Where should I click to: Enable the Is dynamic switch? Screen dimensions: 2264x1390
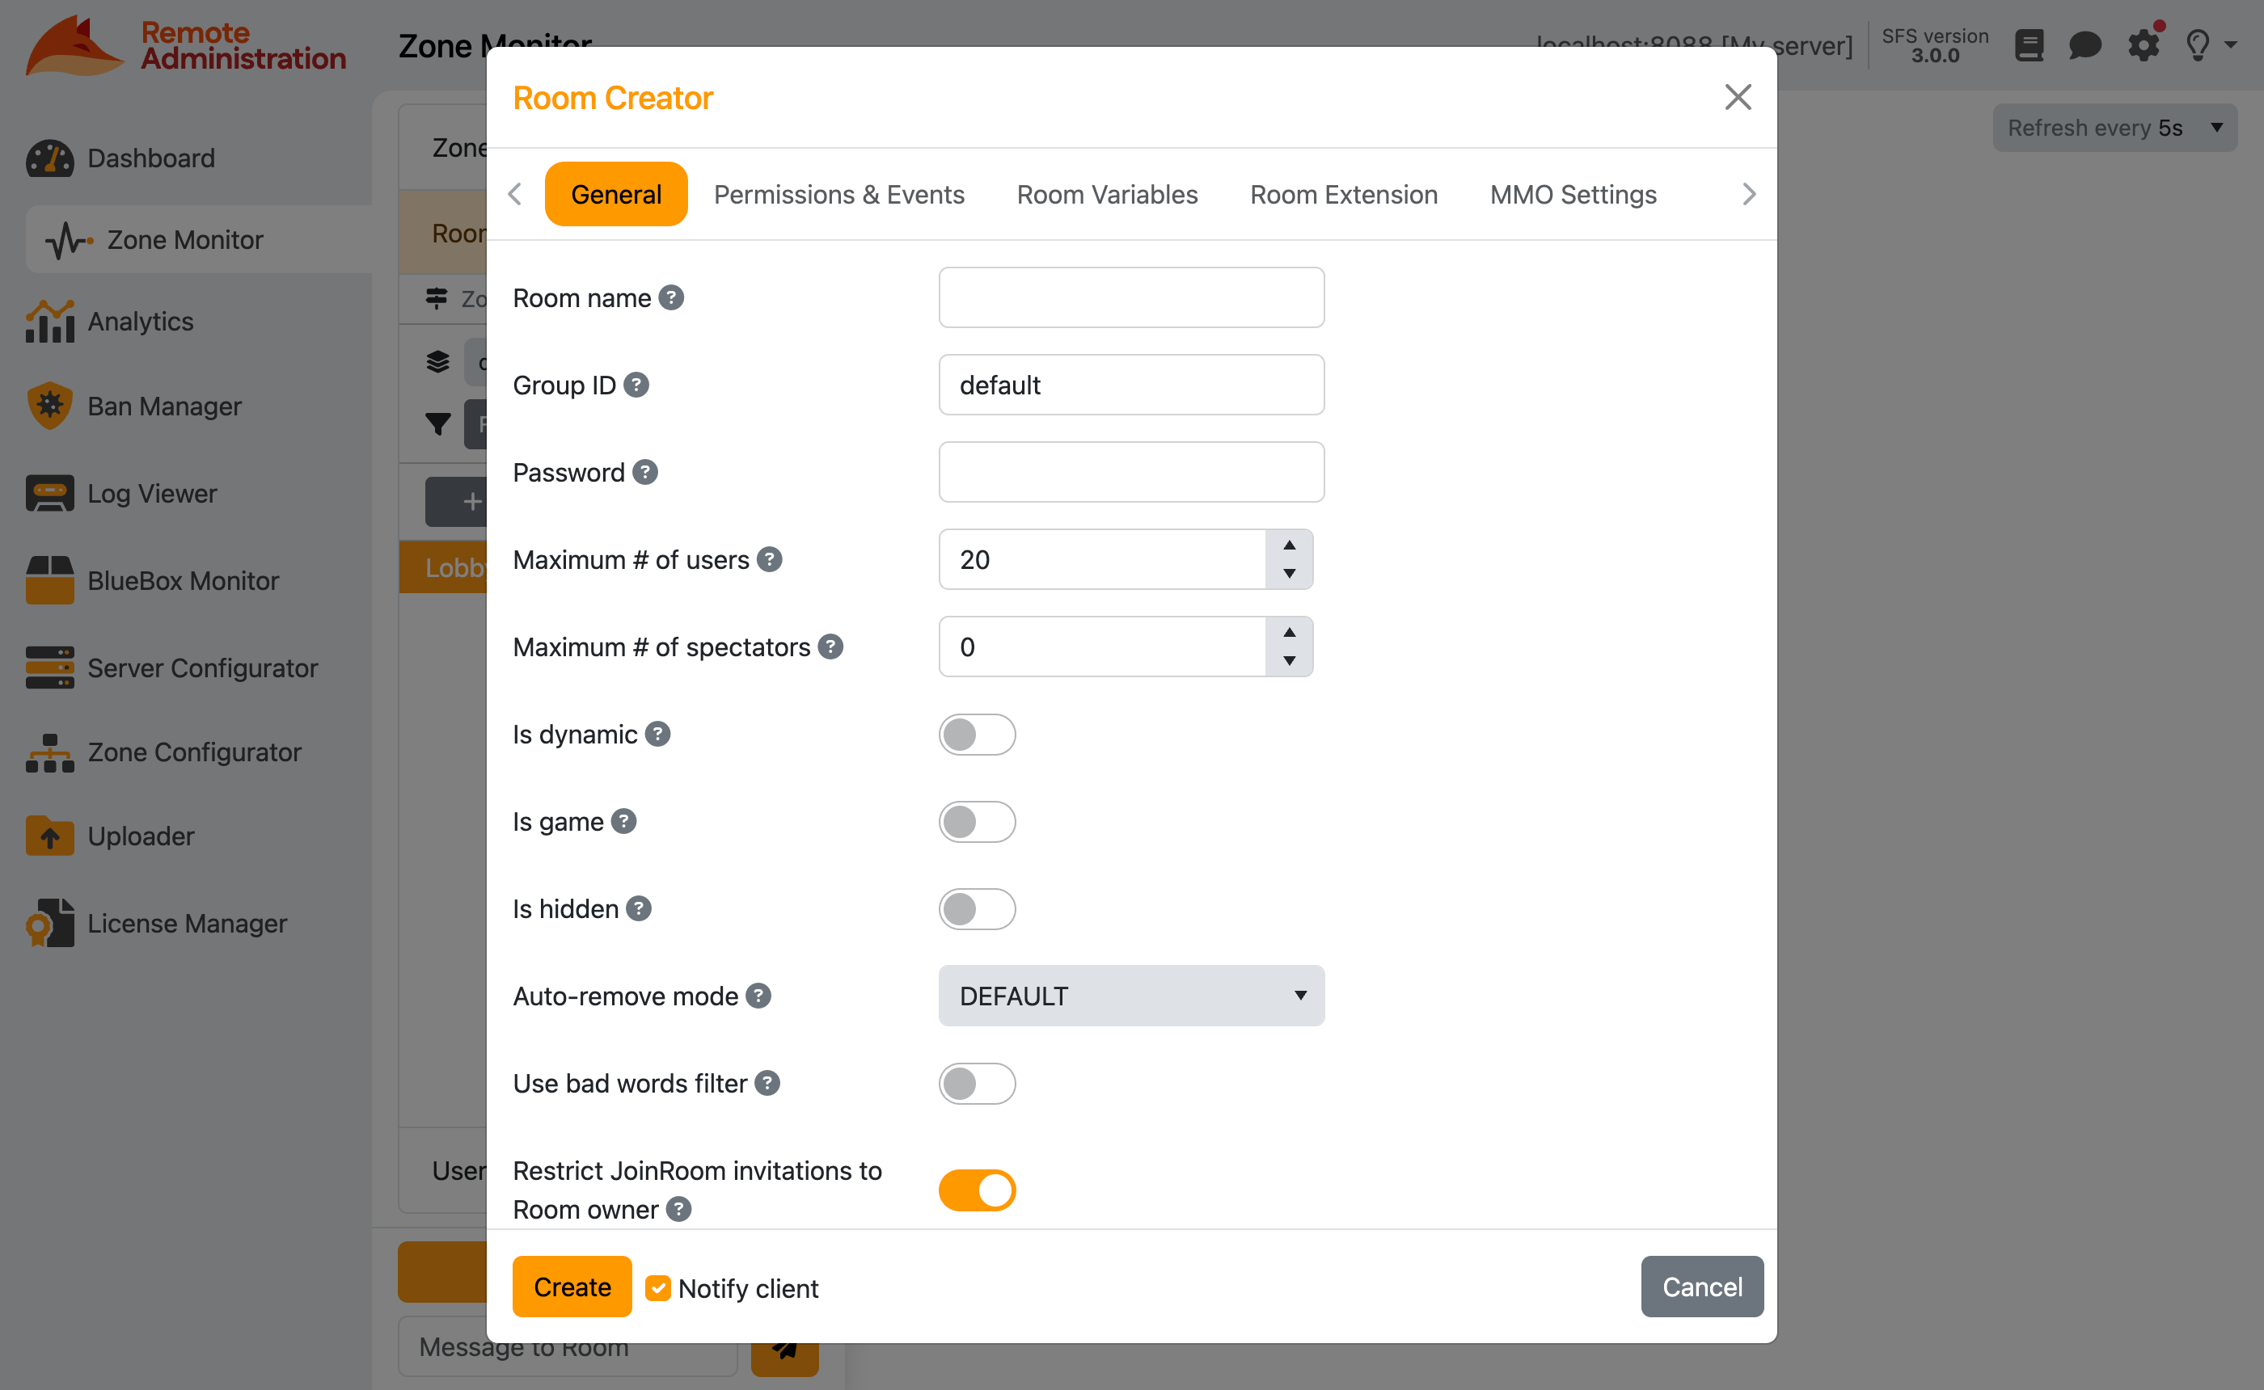pyautogui.click(x=977, y=734)
